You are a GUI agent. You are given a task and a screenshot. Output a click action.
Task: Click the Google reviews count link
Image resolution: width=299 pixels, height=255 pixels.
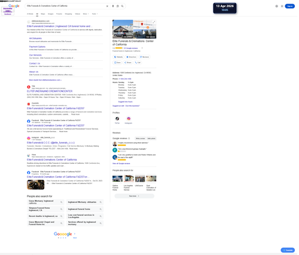pyautogui.click(x=131, y=48)
